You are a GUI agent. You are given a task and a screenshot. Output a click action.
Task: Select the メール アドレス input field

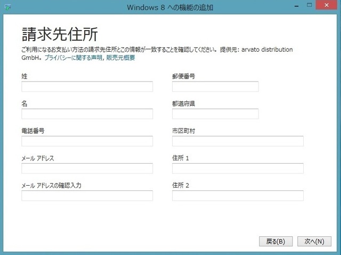[87, 169]
